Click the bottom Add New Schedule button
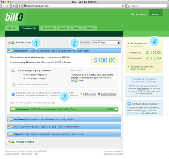Image resolution: width=169 pixels, height=159 pixels. click(21, 142)
